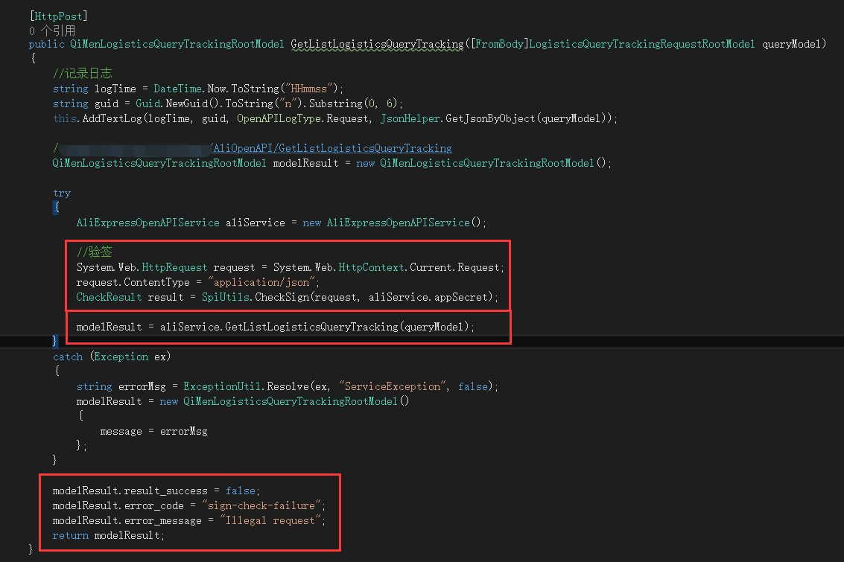
Task: Click the Exception type in the catch clause
Action: coord(121,357)
